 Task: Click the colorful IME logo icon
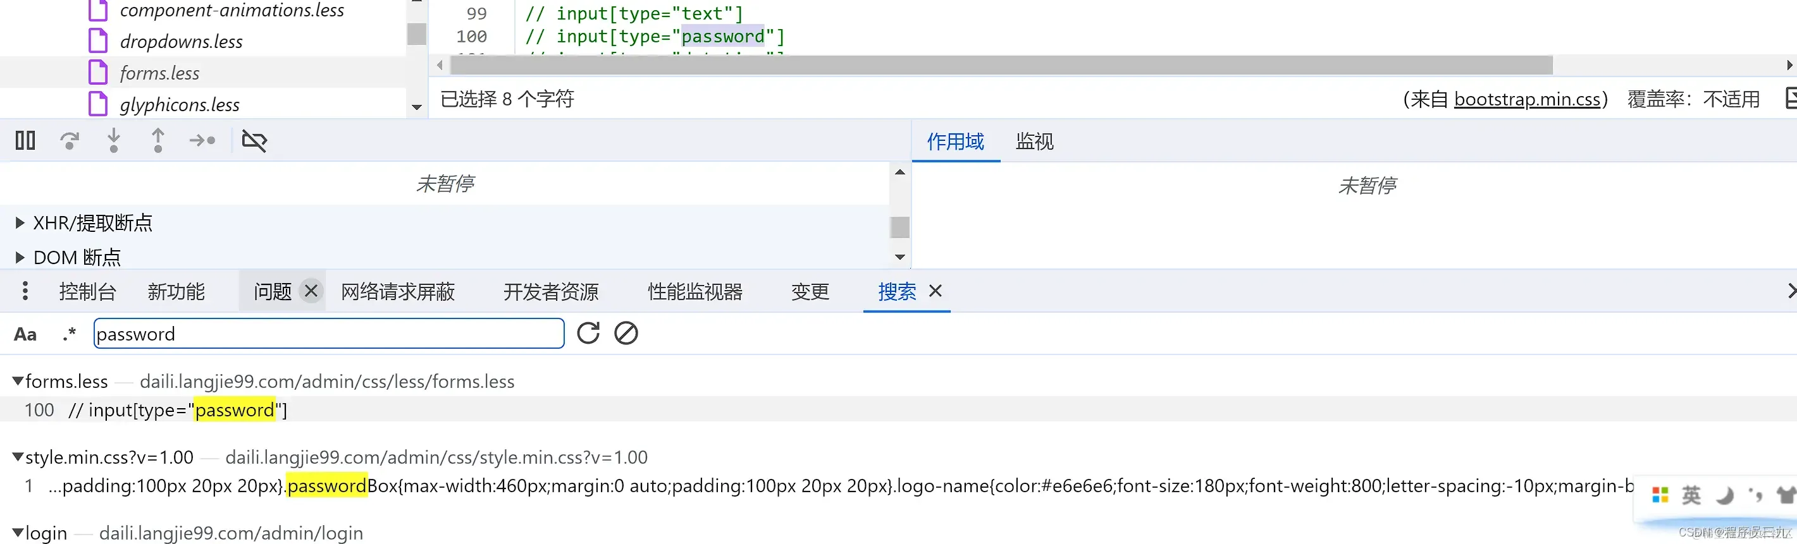(1660, 495)
